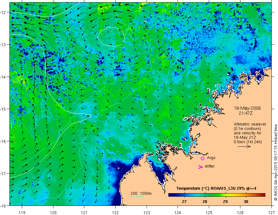Click the color bar tick label 30
The width and height of the screenshot is (278, 215).
246,201
